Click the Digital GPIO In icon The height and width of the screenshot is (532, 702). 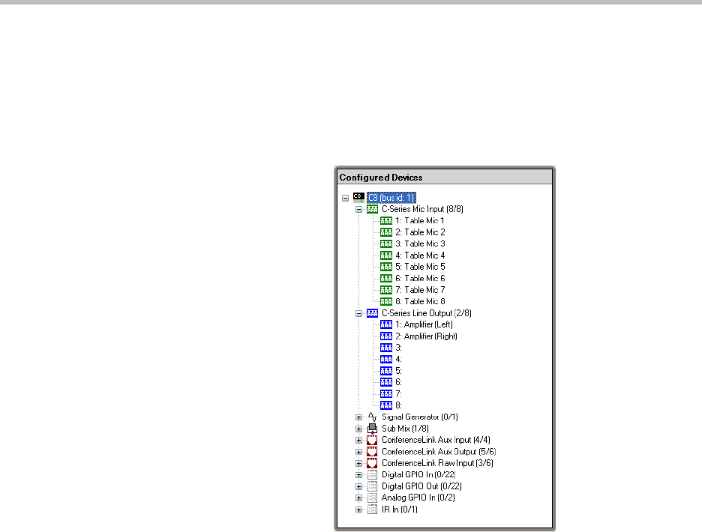click(372, 475)
